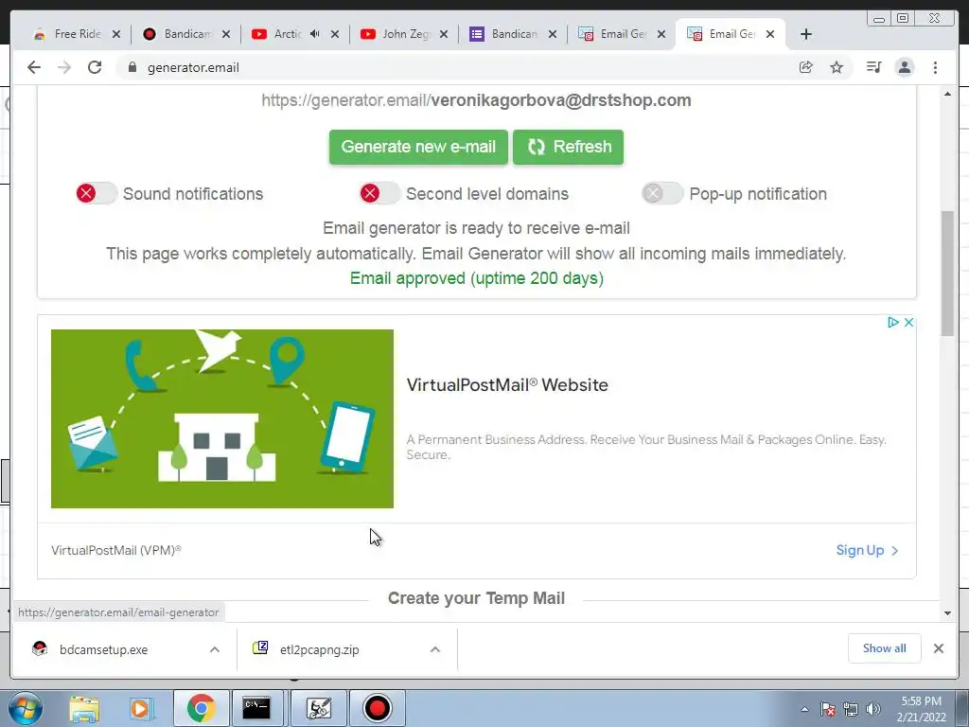Open bdcamsetup.exe downloaded file
Screen dimensions: 969x727
[x=103, y=649]
